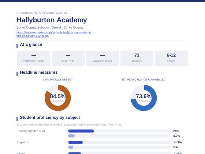Click the English II label
The width and height of the screenshot is (205, 154).
22,142
